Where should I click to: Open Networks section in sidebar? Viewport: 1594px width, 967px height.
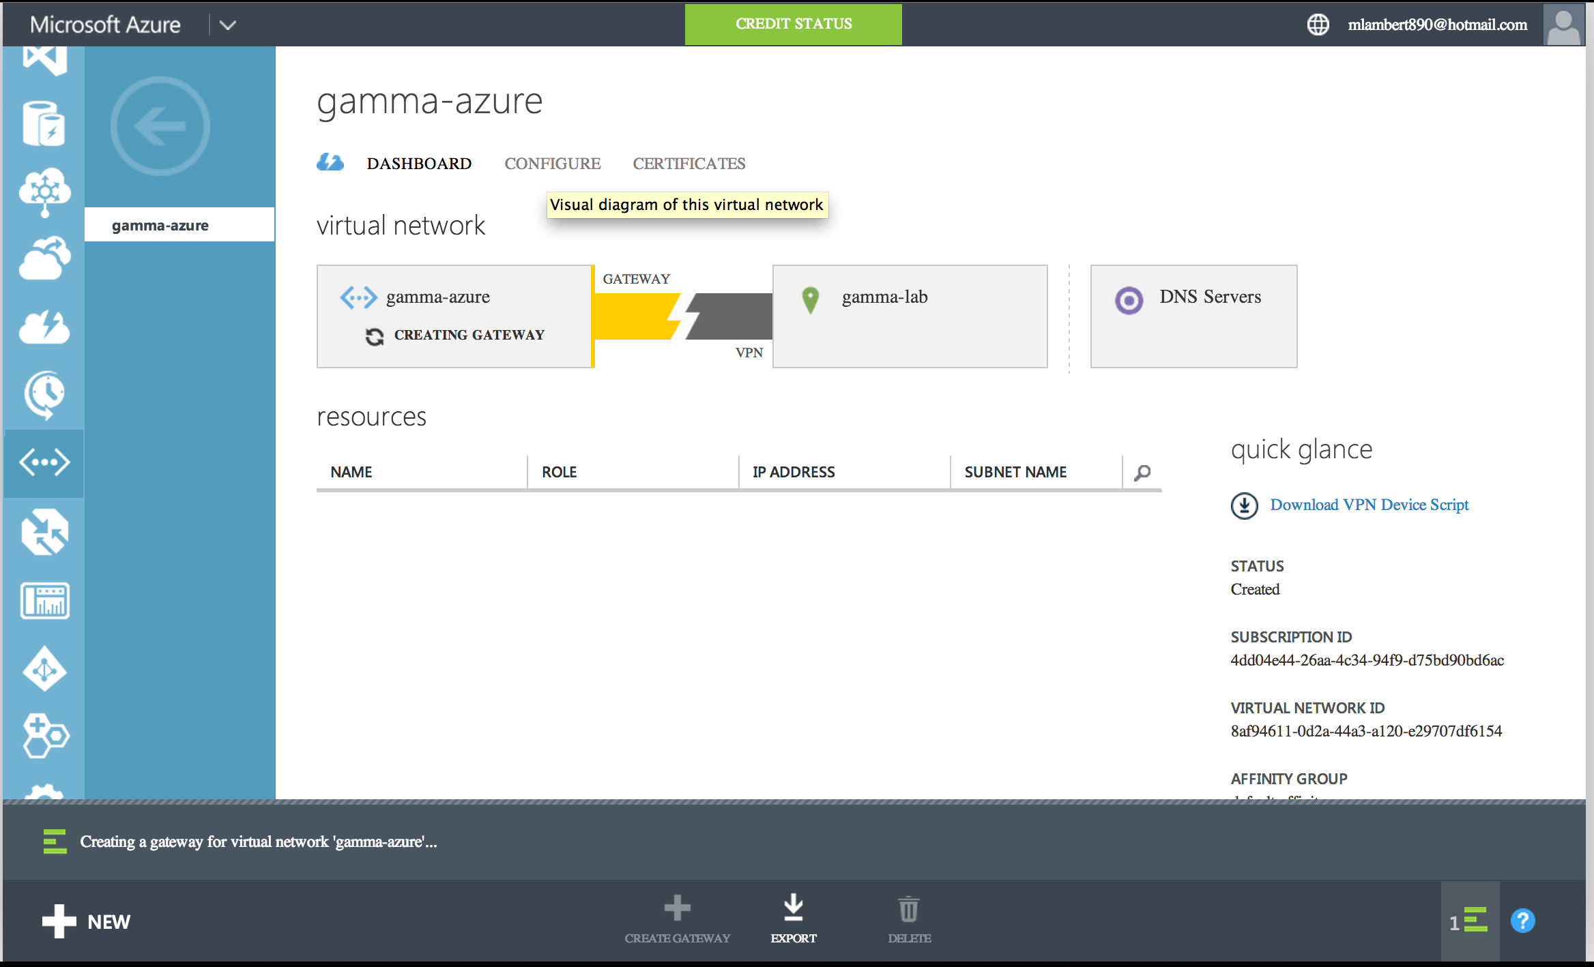(44, 463)
